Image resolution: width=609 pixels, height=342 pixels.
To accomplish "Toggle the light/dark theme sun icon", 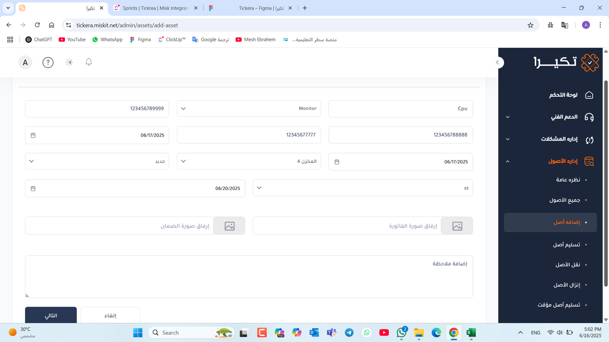I will tap(69, 62).
